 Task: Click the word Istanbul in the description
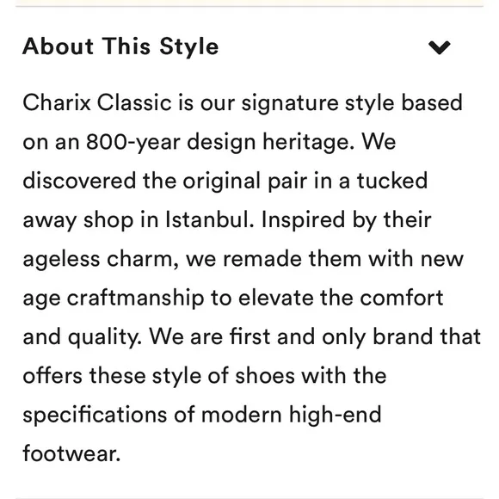[x=210, y=220]
